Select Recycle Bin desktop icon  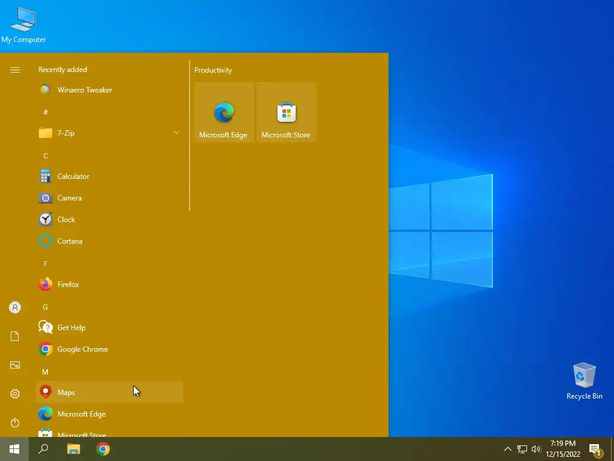click(x=584, y=381)
